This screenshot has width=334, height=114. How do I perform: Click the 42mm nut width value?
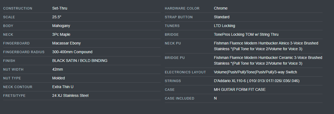57,69
